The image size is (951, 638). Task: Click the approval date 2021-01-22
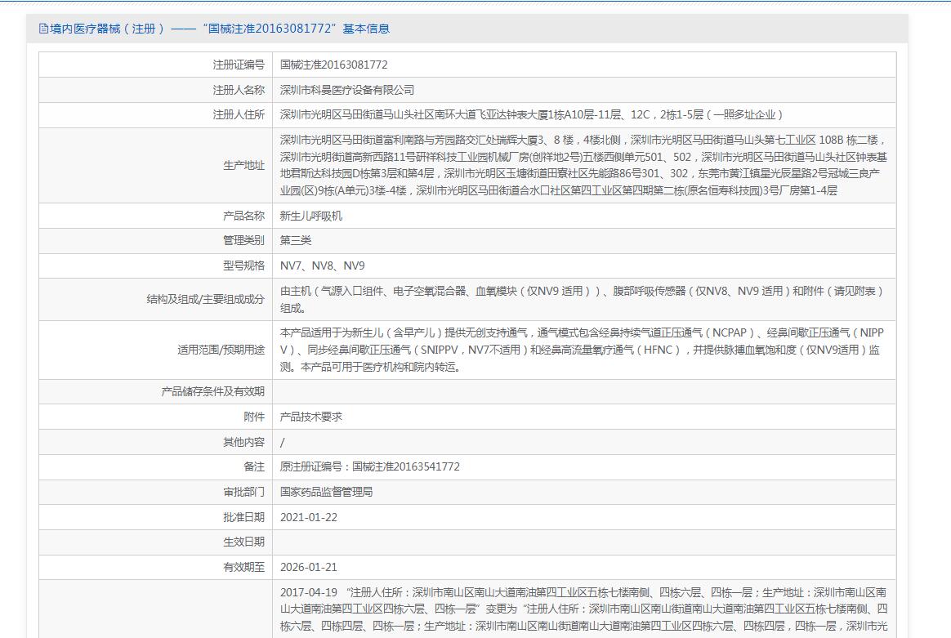[308, 517]
